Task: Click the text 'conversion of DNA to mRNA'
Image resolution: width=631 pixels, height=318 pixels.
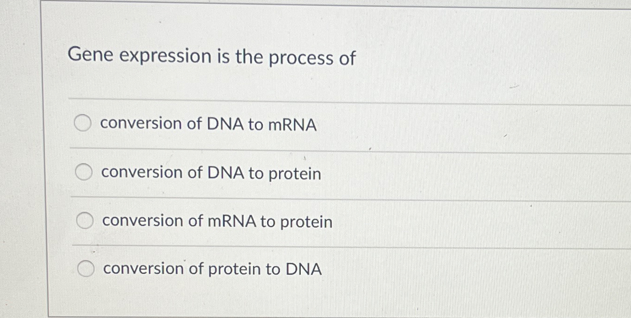Action: [209, 124]
